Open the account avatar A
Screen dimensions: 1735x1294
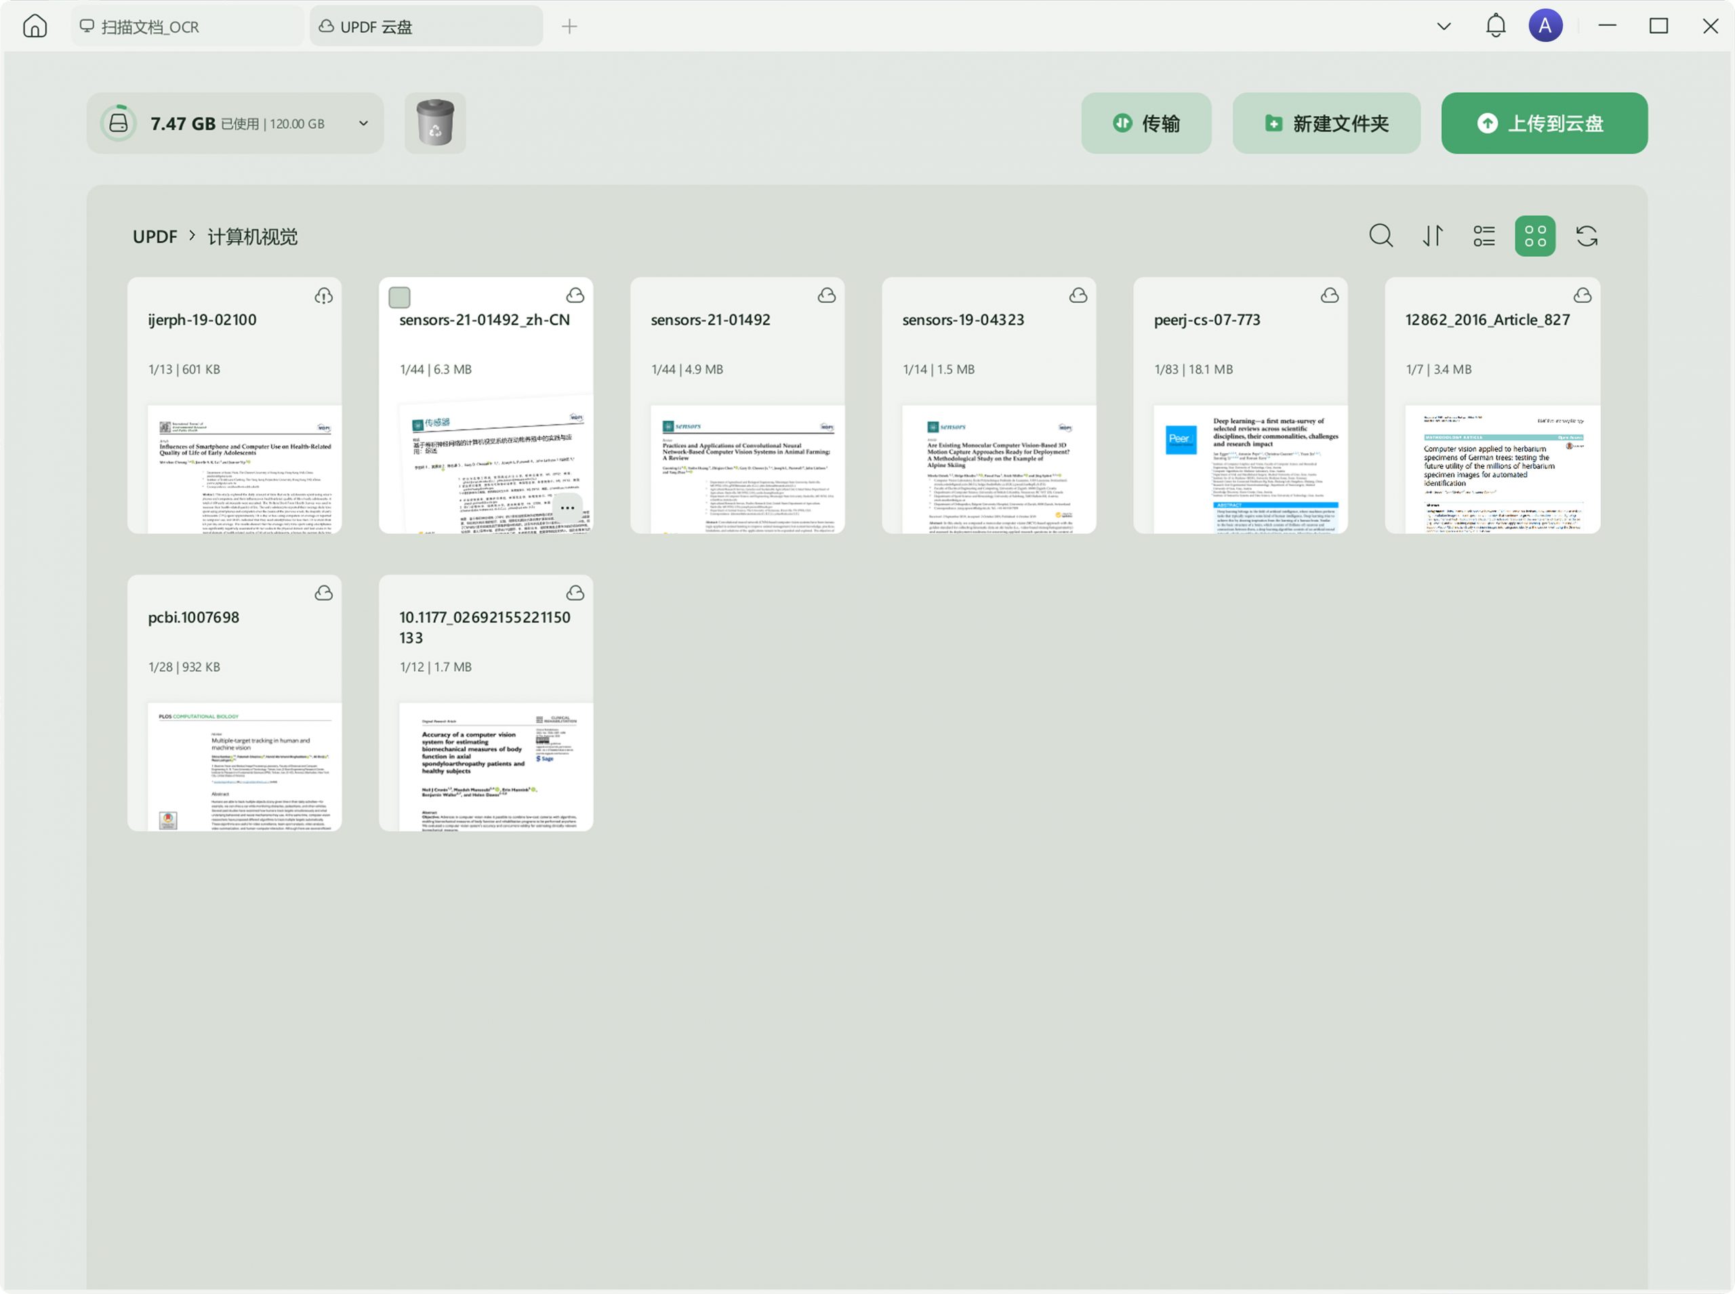[x=1545, y=26]
